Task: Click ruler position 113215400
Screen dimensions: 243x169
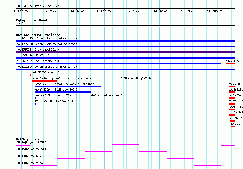Action: 132,11
